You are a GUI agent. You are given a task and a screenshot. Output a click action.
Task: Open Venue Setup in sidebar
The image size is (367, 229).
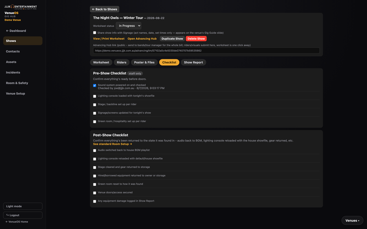point(23,93)
